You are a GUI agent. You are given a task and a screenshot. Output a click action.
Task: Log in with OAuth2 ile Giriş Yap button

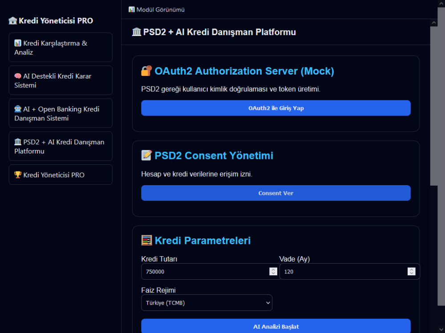pos(276,108)
